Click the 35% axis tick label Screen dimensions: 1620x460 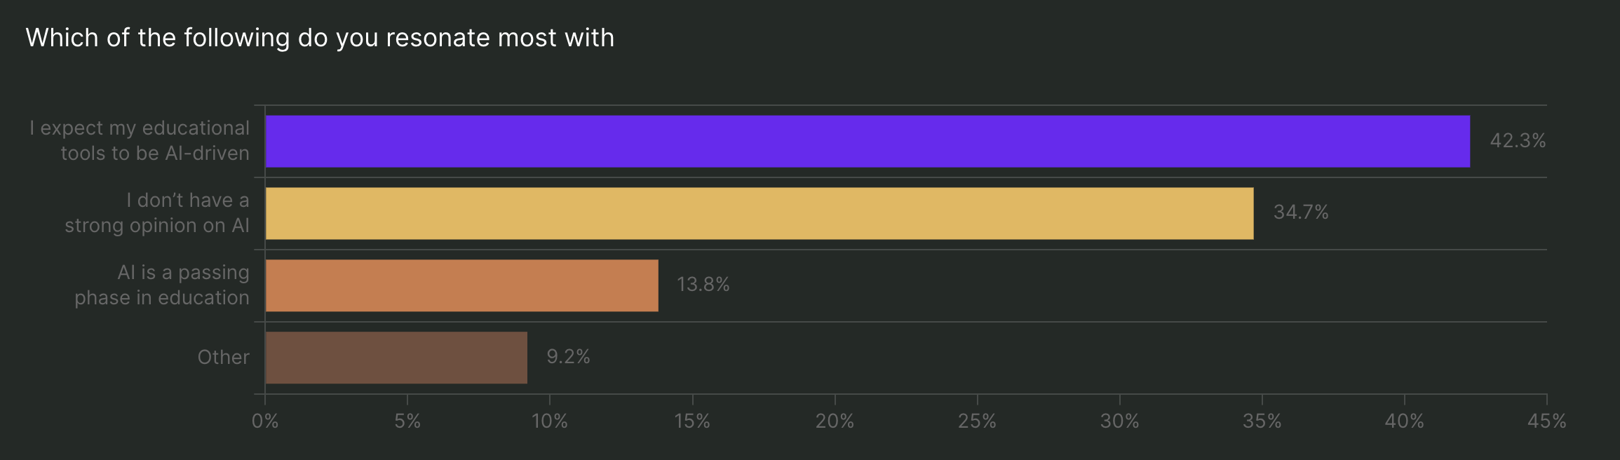(1262, 421)
